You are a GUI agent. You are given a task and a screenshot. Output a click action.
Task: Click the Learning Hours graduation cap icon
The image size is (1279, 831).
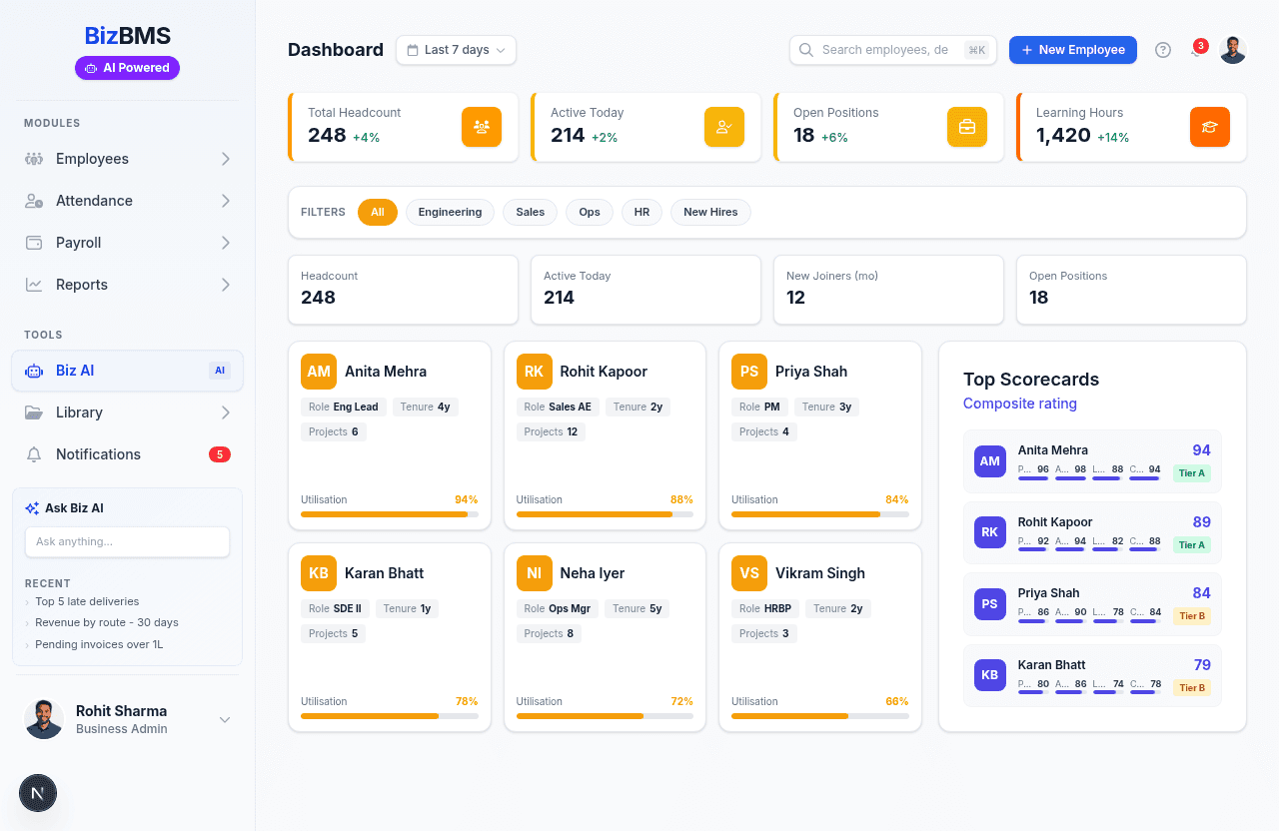tap(1209, 127)
